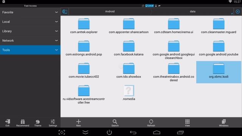Change the View layout
242x136 pixels.
(188, 123)
